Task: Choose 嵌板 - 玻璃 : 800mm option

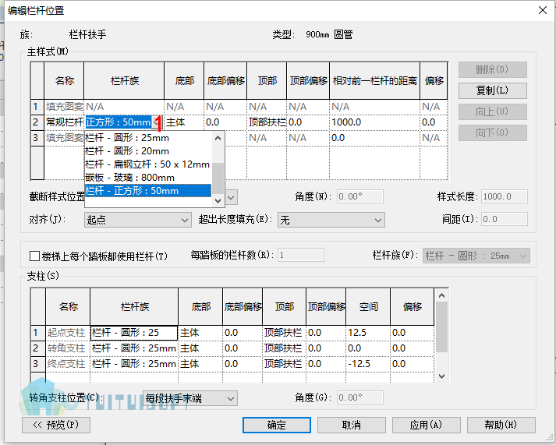Action: 148,178
